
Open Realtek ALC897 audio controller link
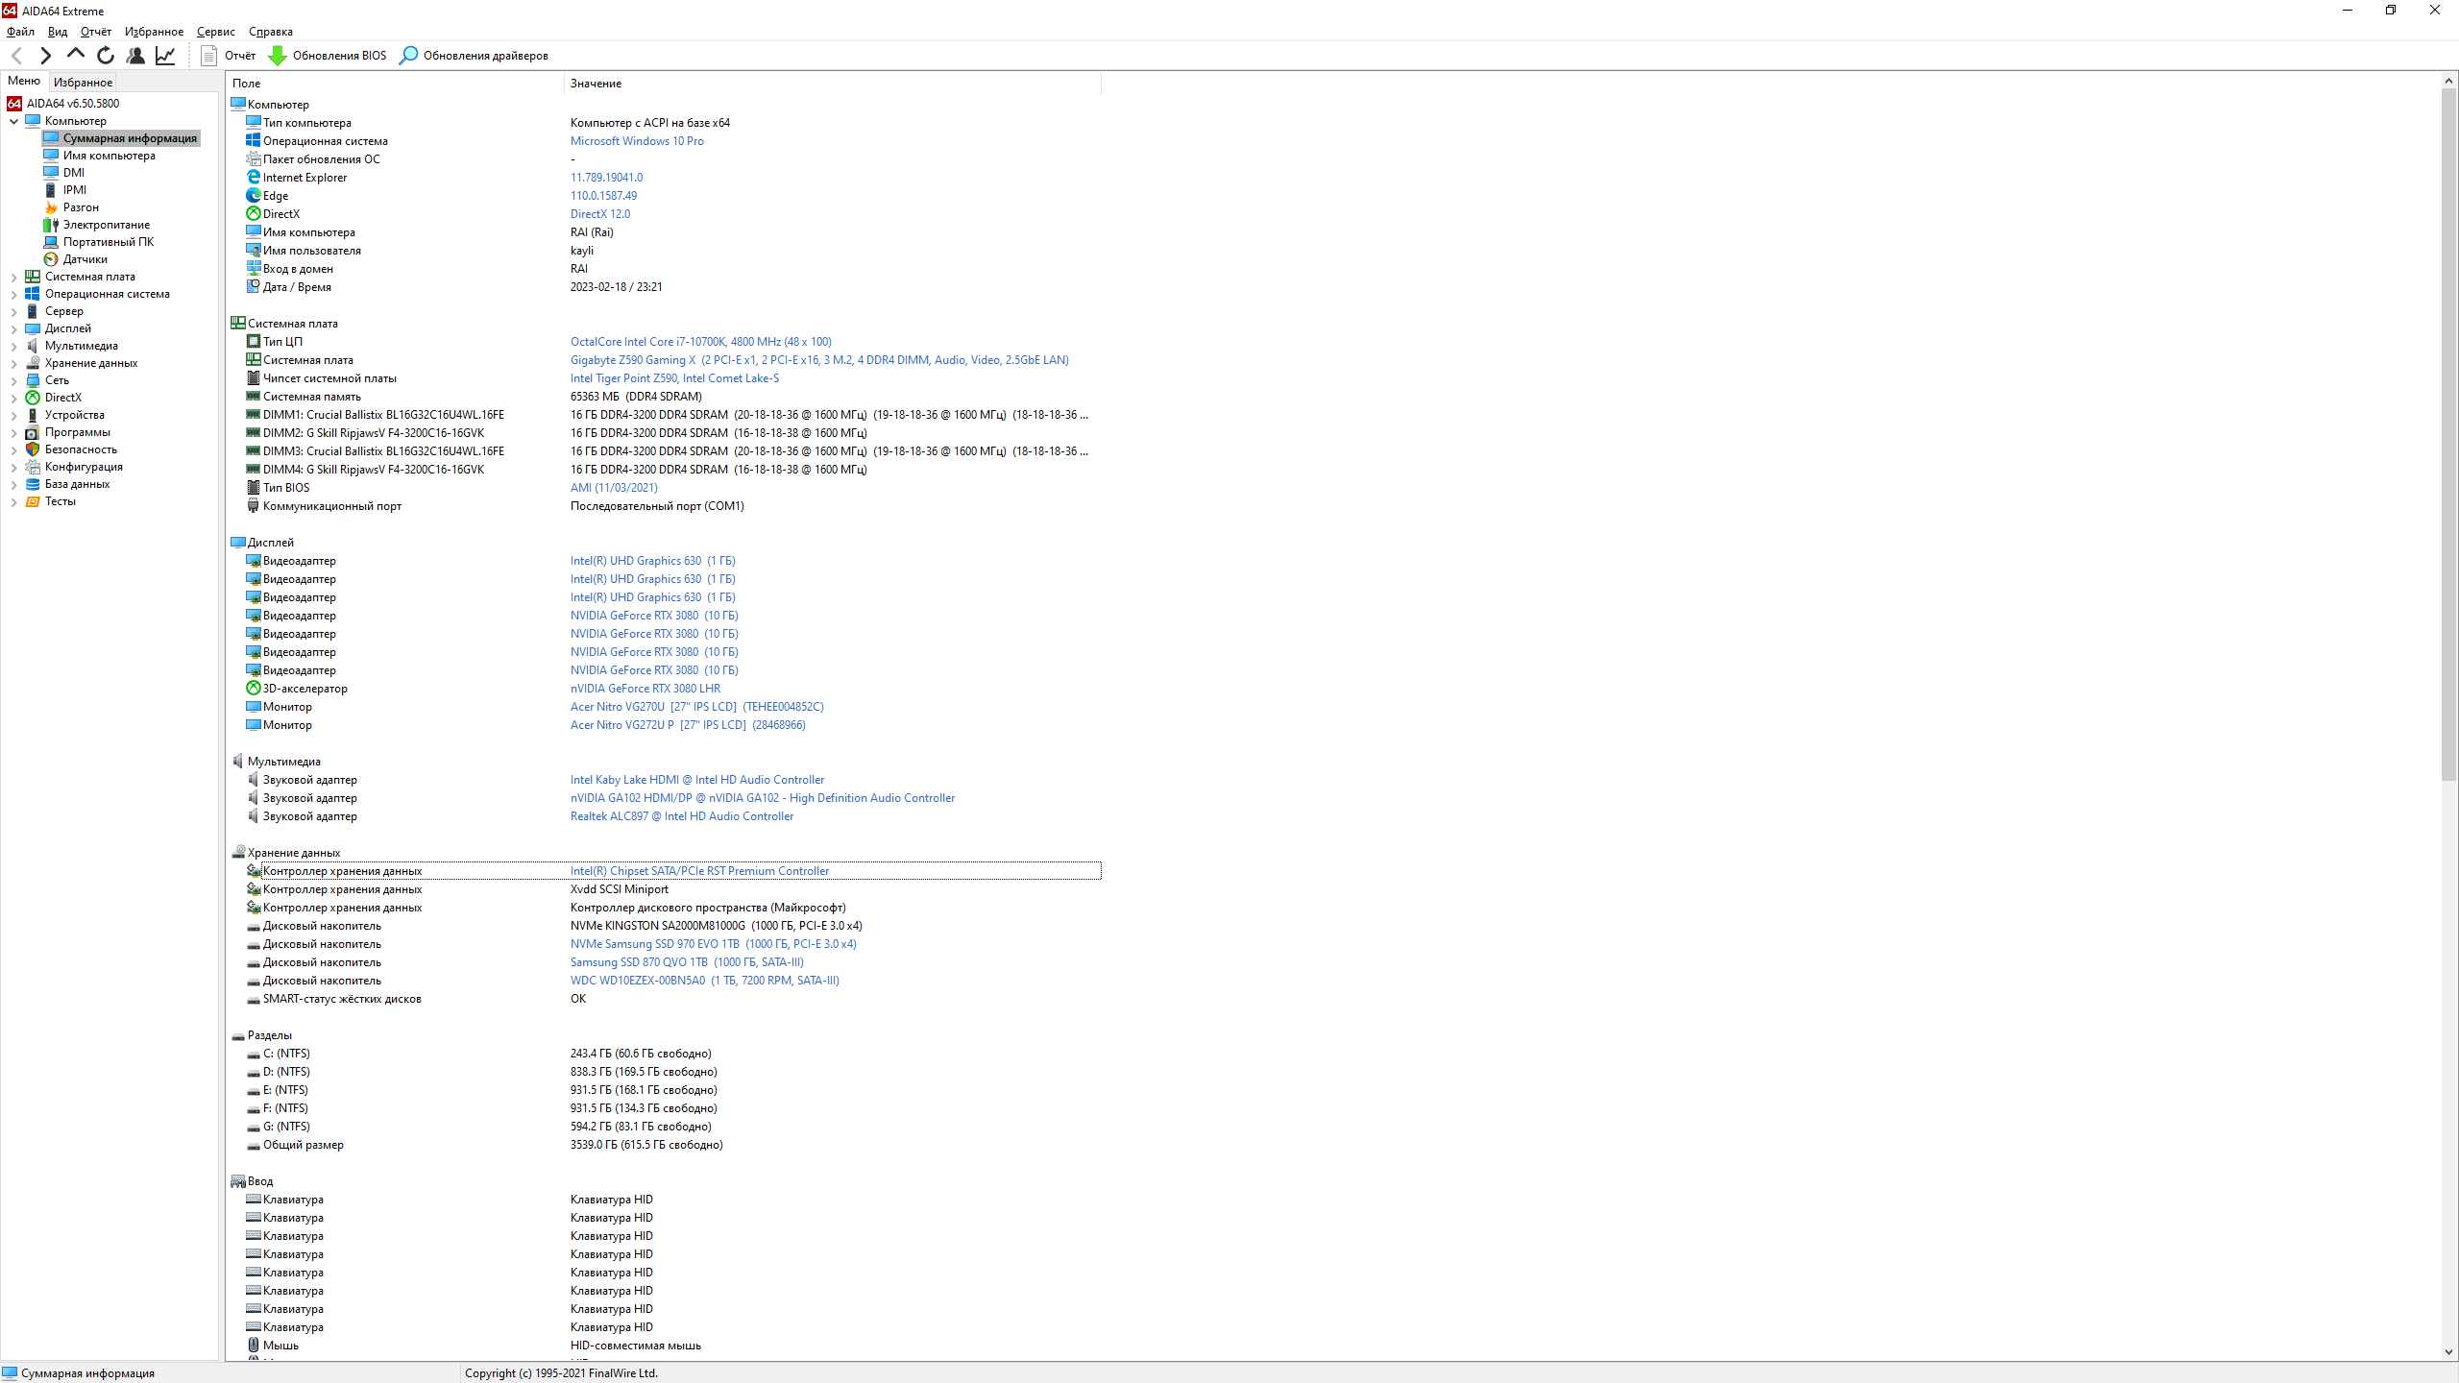[682, 816]
